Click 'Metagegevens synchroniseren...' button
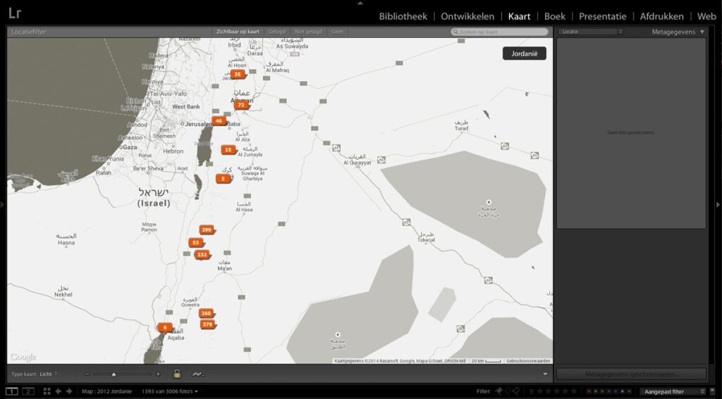 coord(630,374)
